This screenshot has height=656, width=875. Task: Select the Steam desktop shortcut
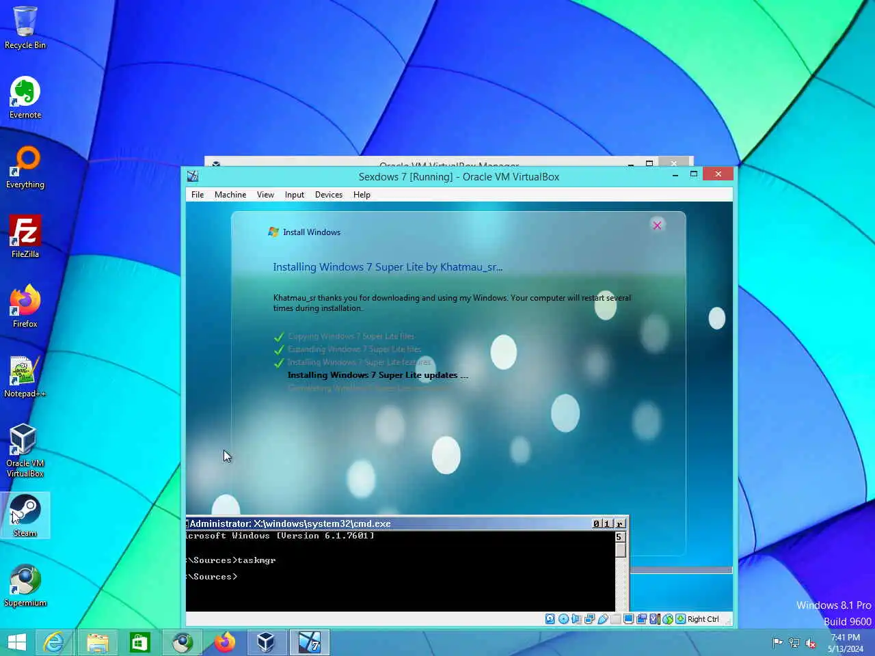click(x=25, y=516)
